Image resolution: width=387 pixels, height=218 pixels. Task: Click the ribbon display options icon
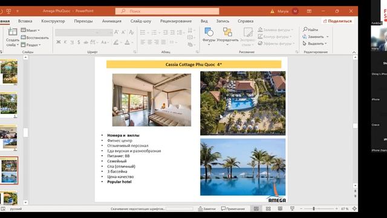pyautogui.click(x=309, y=11)
